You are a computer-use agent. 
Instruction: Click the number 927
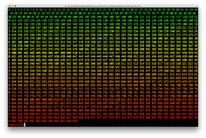(14, 114)
